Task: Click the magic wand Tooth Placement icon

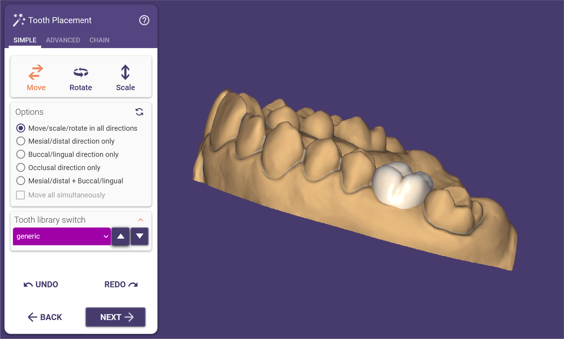Action: tap(19, 20)
